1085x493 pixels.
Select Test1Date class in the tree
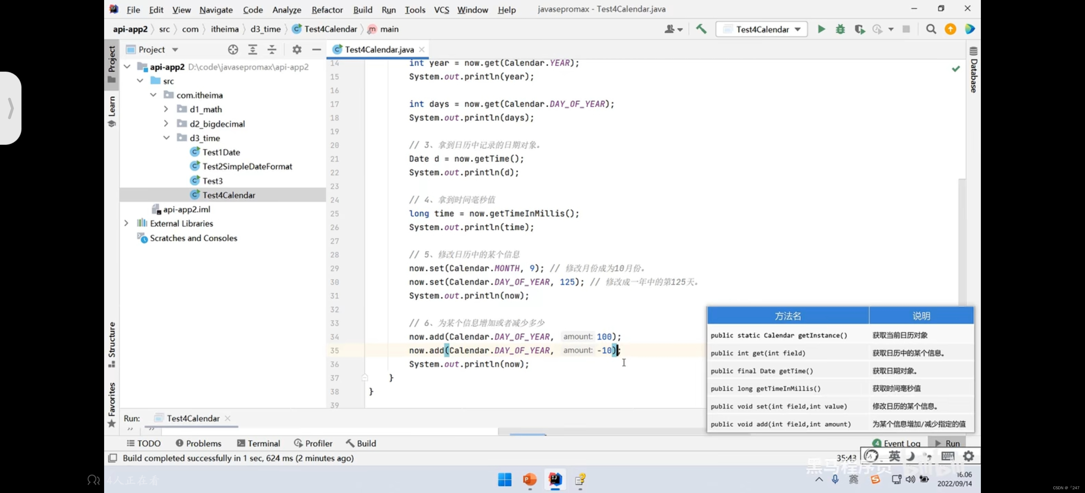221,152
